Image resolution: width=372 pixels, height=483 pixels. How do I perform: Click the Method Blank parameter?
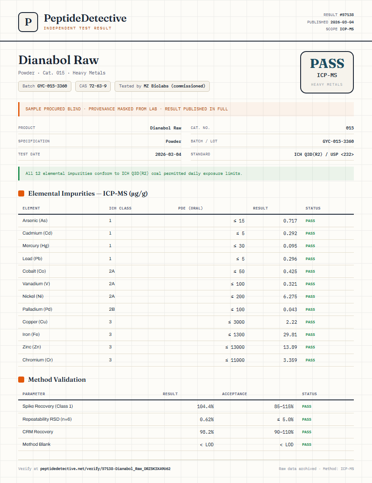coord(36,444)
